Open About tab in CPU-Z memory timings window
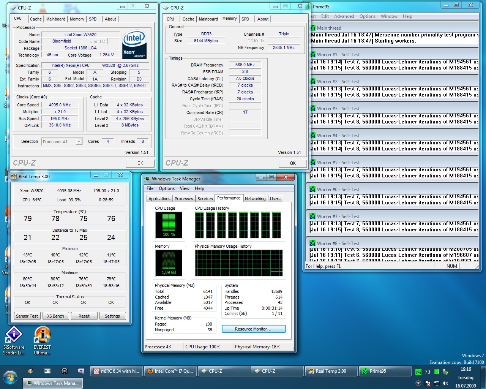The width and height of the screenshot is (486, 389). 263,19
